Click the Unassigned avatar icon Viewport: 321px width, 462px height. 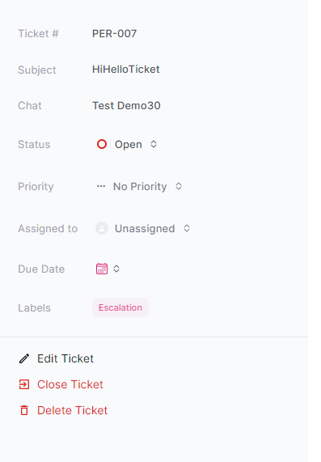coord(102,228)
